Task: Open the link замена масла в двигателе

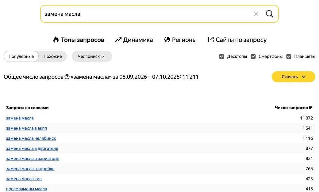Action: 32,149
